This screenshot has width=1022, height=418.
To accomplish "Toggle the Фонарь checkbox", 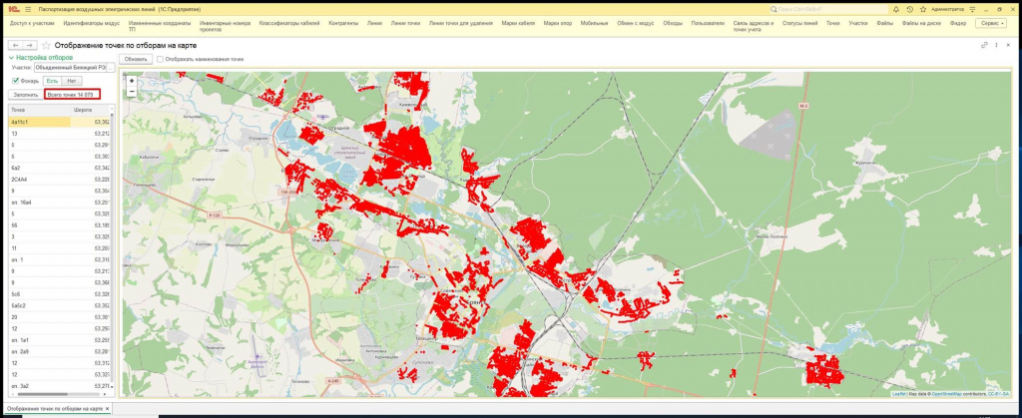I will click(x=14, y=81).
